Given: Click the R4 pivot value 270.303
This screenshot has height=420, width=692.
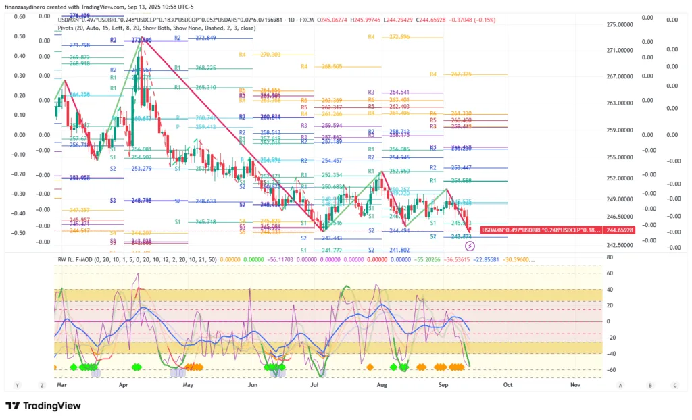Looking at the screenshot, I should [270, 55].
